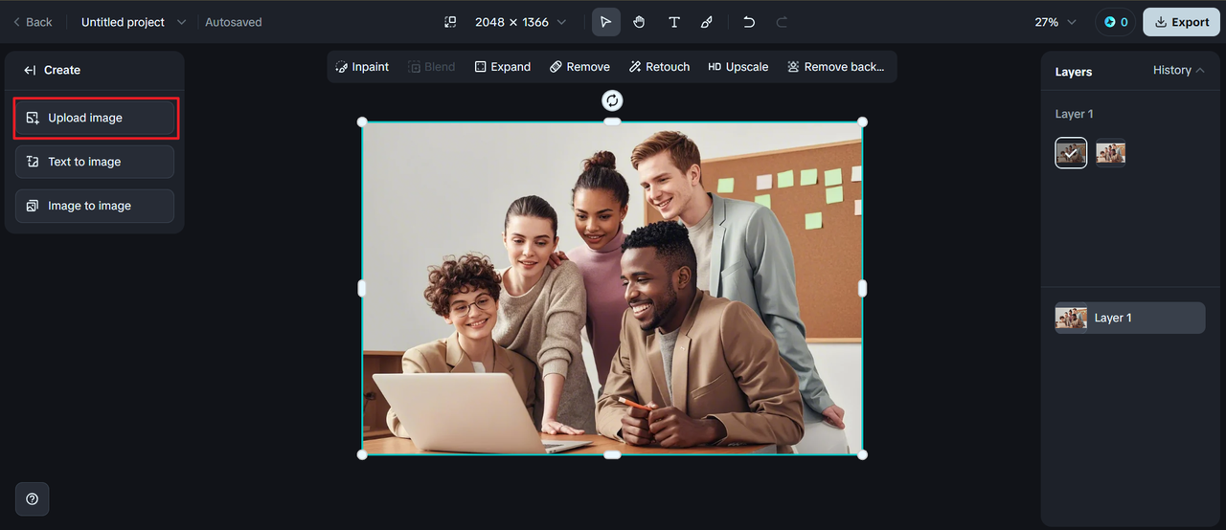Image resolution: width=1226 pixels, height=530 pixels.
Task: Select the Brush draw tool
Action: [707, 22]
